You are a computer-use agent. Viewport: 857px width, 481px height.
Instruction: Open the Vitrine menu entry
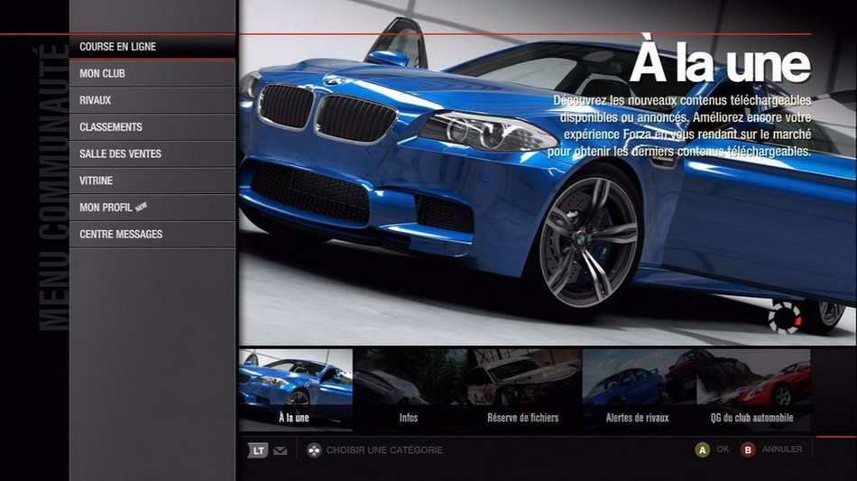pos(152,180)
